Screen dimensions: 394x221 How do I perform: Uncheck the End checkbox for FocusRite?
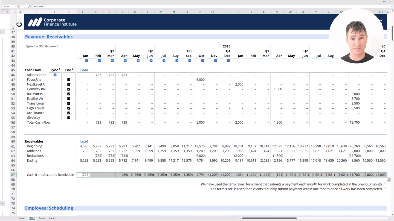(x=69, y=80)
